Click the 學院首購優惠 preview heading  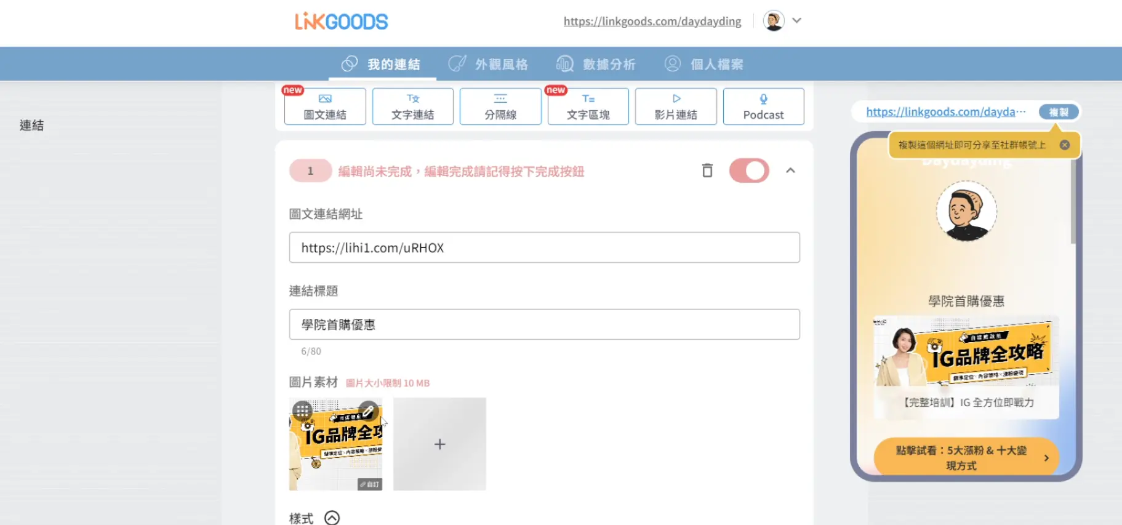(966, 302)
